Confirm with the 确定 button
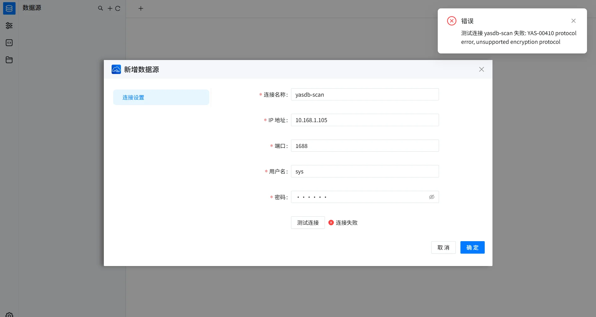The image size is (596, 317). click(472, 247)
